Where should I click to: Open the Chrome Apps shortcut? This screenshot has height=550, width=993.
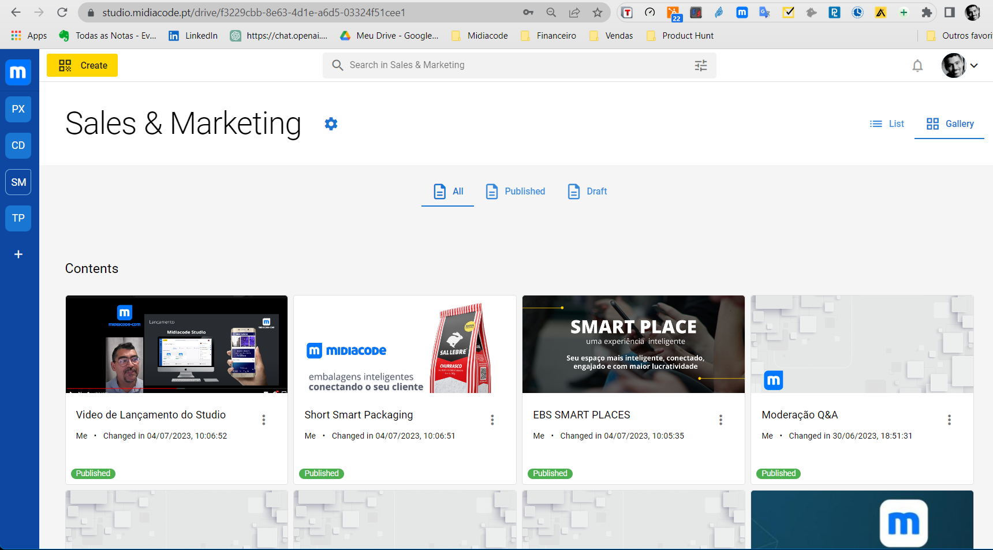[x=29, y=36]
